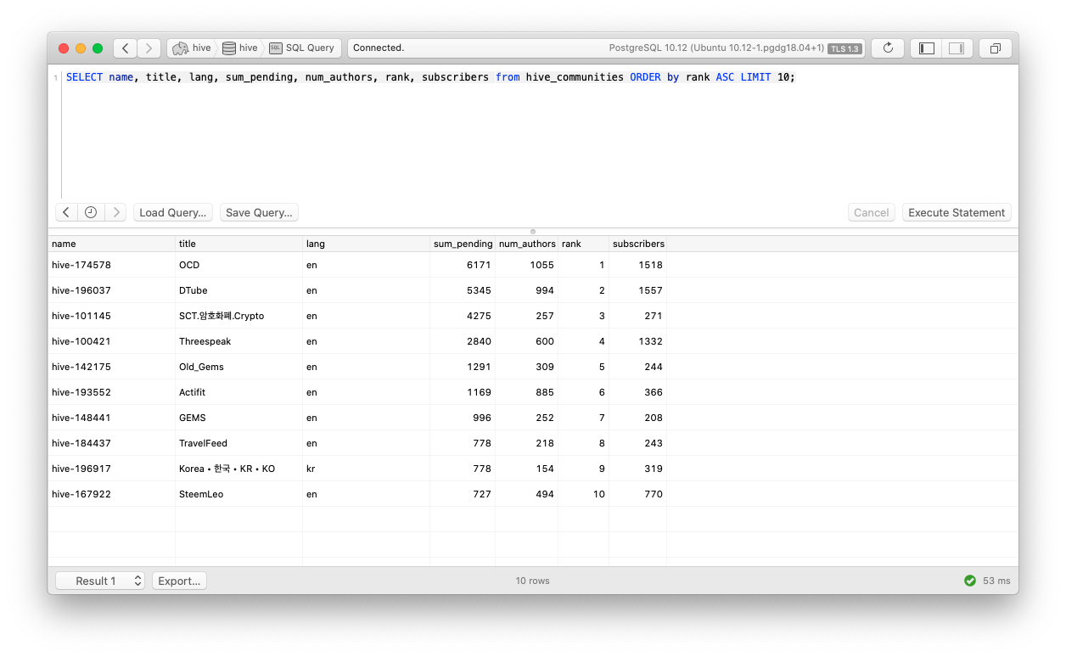Click the toolbar back navigation arrow
Viewport: 1066px width, 657px height.
click(x=126, y=48)
